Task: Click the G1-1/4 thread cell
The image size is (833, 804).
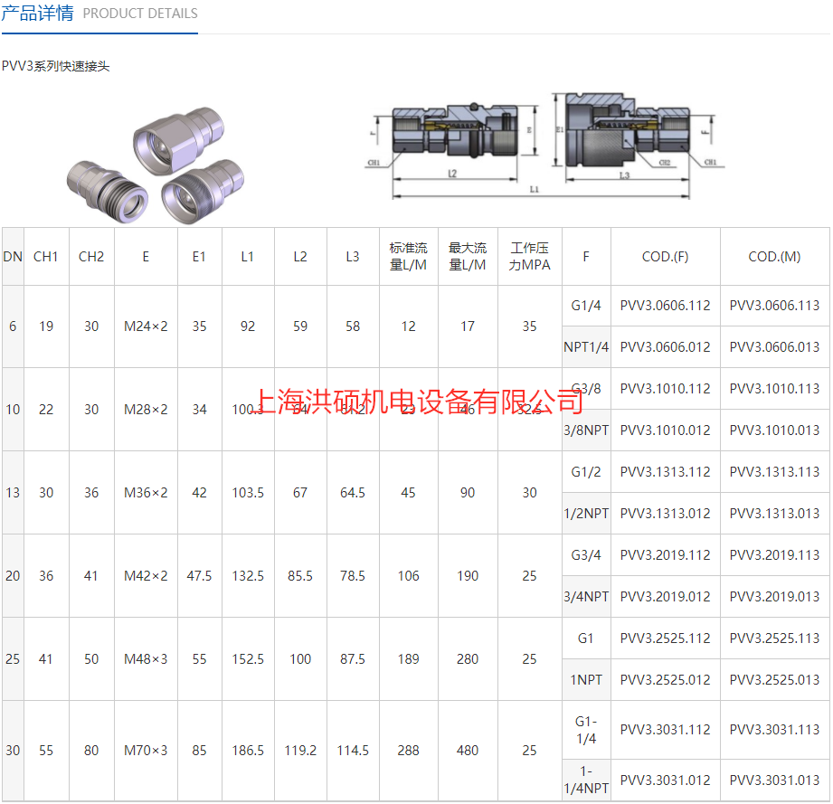Action: (x=586, y=730)
